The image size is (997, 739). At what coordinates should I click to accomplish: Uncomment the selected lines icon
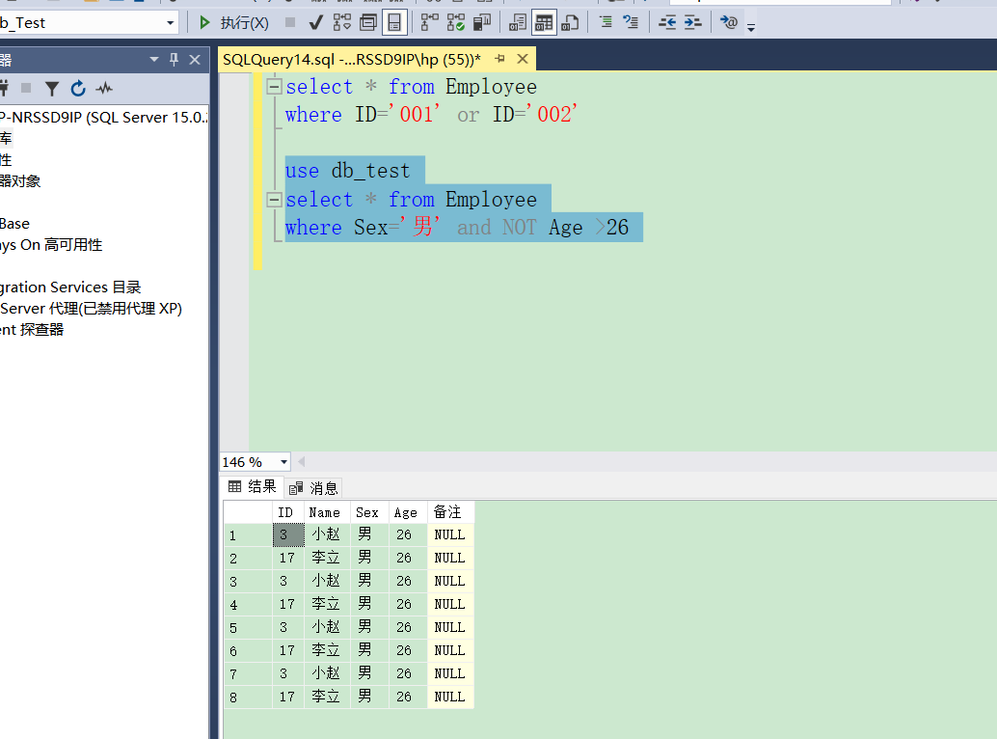pos(631,23)
